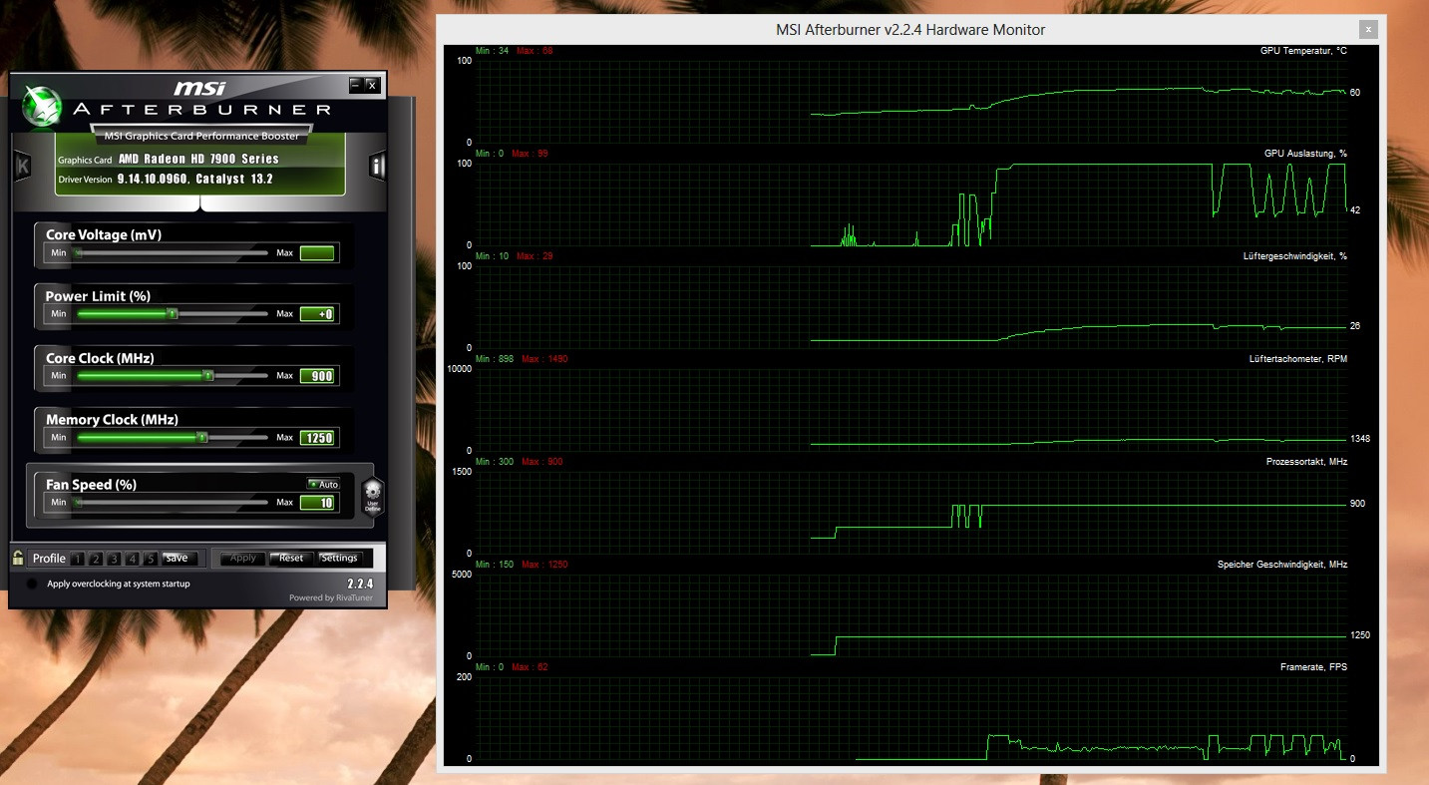Screen dimensions: 1429x785
Task: Click the Core Clock slider handle
Action: pyautogui.click(x=208, y=376)
